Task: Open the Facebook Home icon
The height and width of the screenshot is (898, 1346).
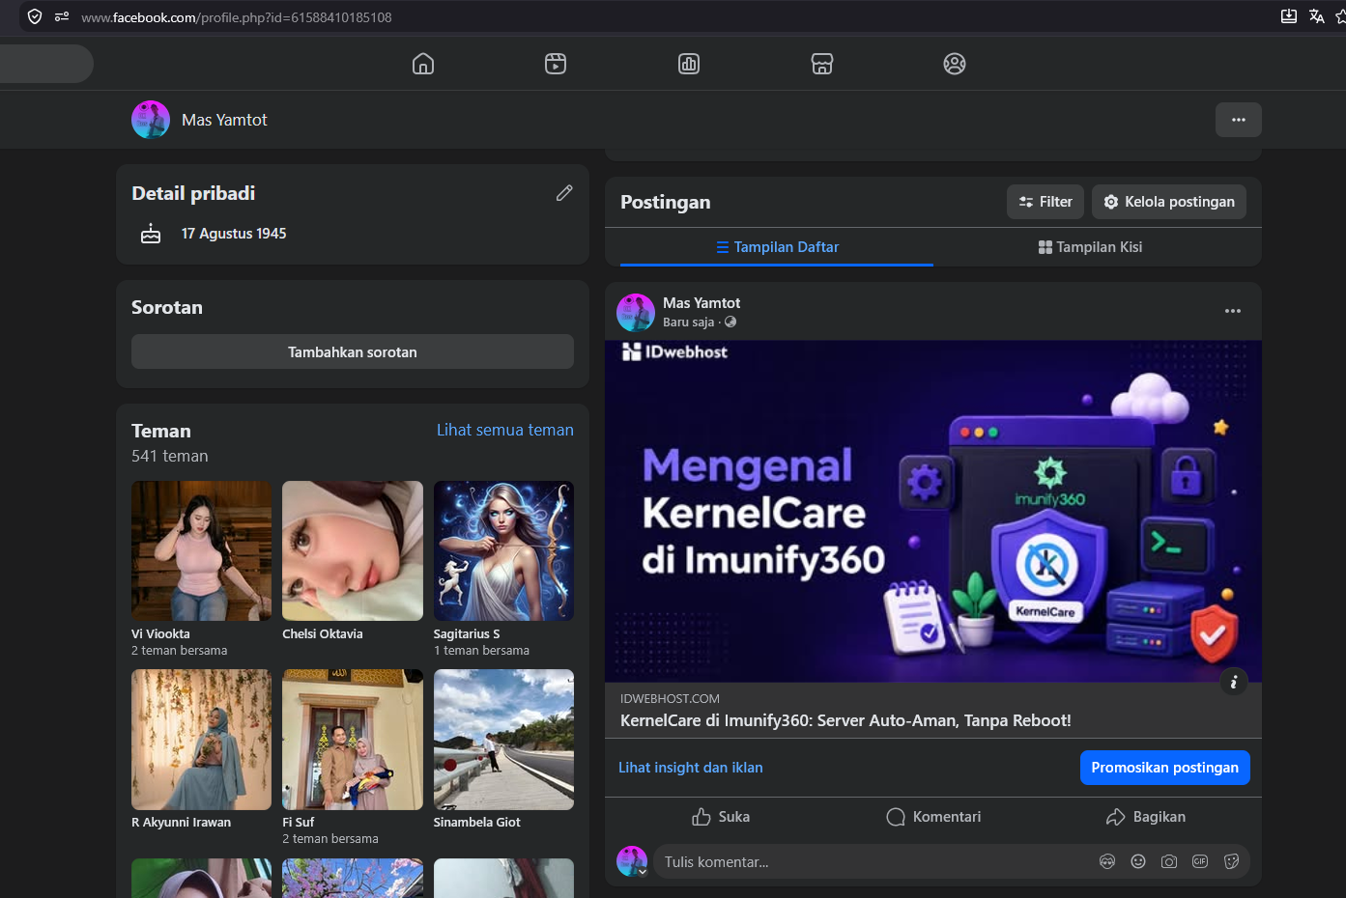Action: (x=423, y=64)
